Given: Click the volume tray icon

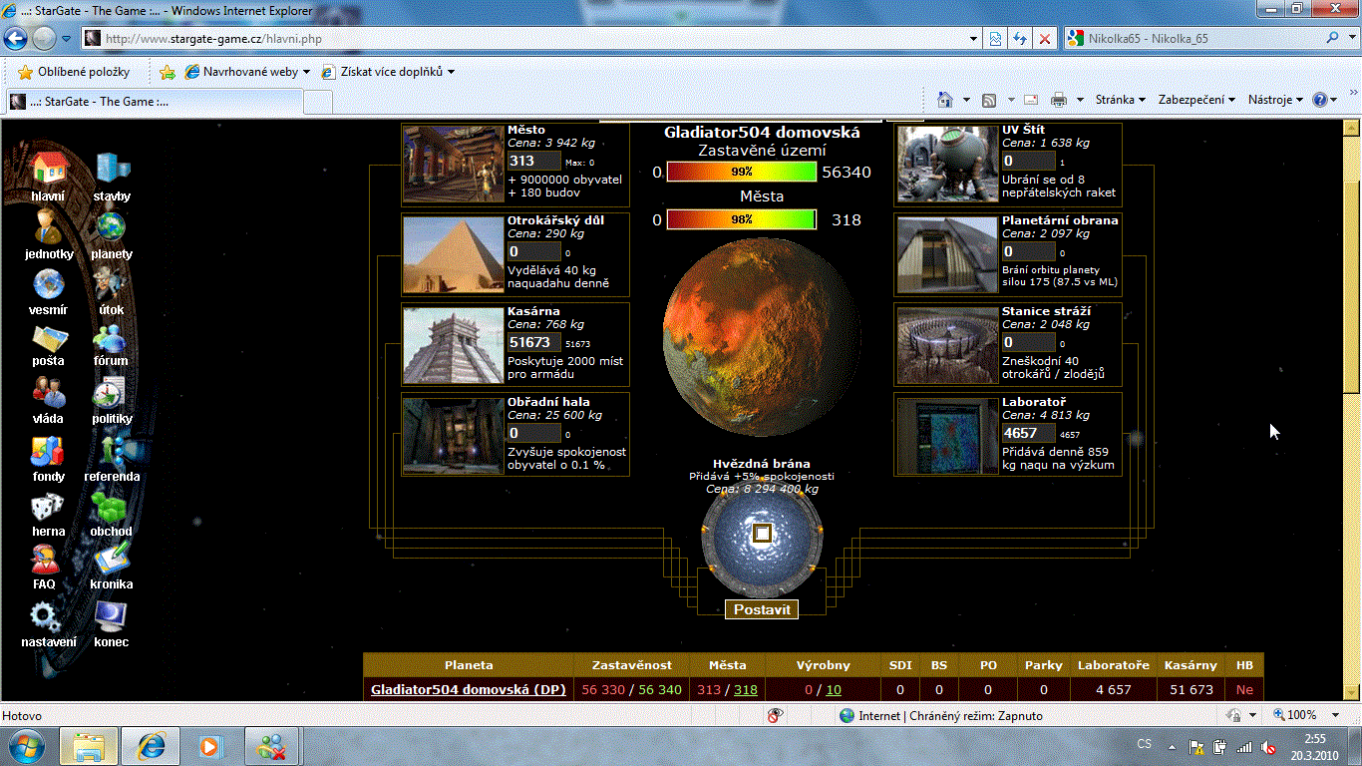Looking at the screenshot, I should coord(1268,746).
